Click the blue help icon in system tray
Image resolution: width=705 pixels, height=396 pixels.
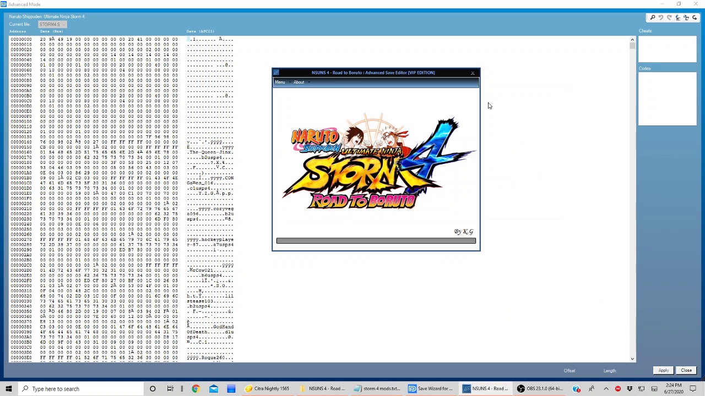coord(576,389)
